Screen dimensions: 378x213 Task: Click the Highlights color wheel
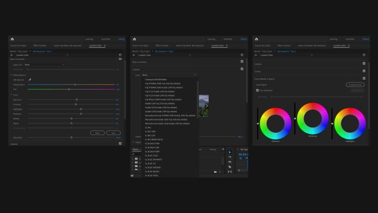pos(350,123)
